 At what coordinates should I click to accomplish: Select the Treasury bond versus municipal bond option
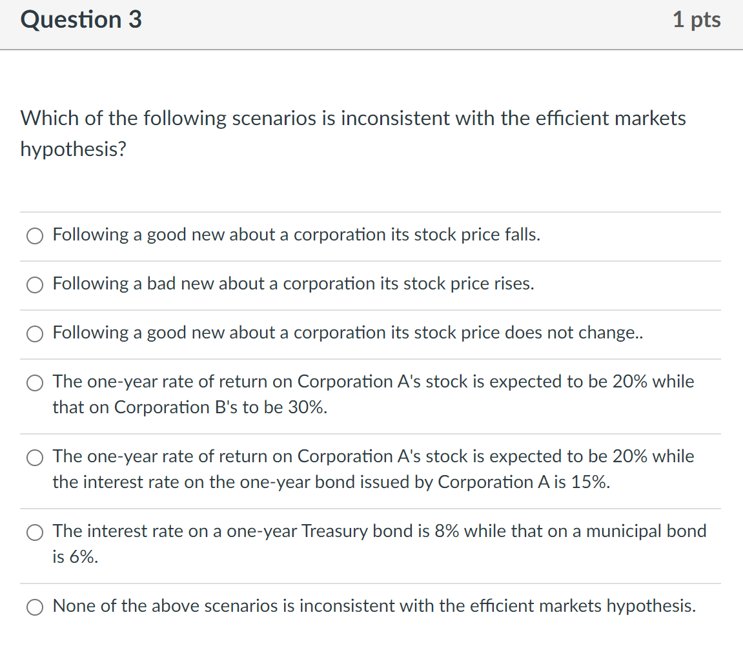pos(34,533)
